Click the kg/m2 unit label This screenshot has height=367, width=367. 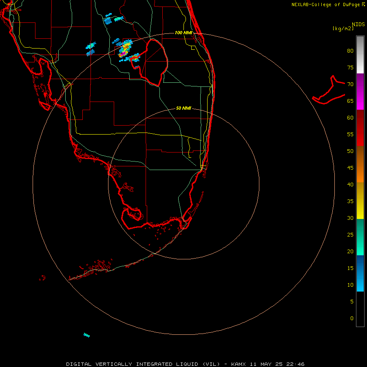tap(343, 29)
